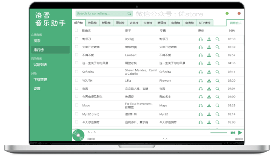Tick the select-all checkbox in table header

[76, 30]
